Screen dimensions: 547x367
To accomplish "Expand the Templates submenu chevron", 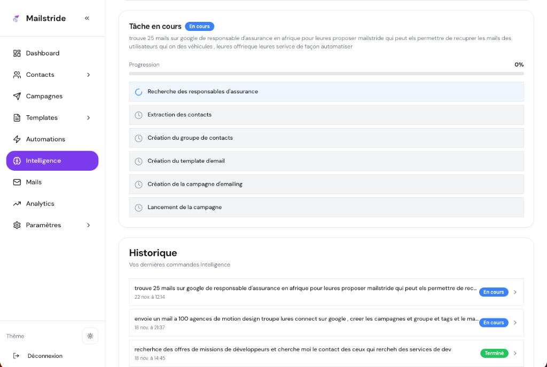I will coord(89,118).
